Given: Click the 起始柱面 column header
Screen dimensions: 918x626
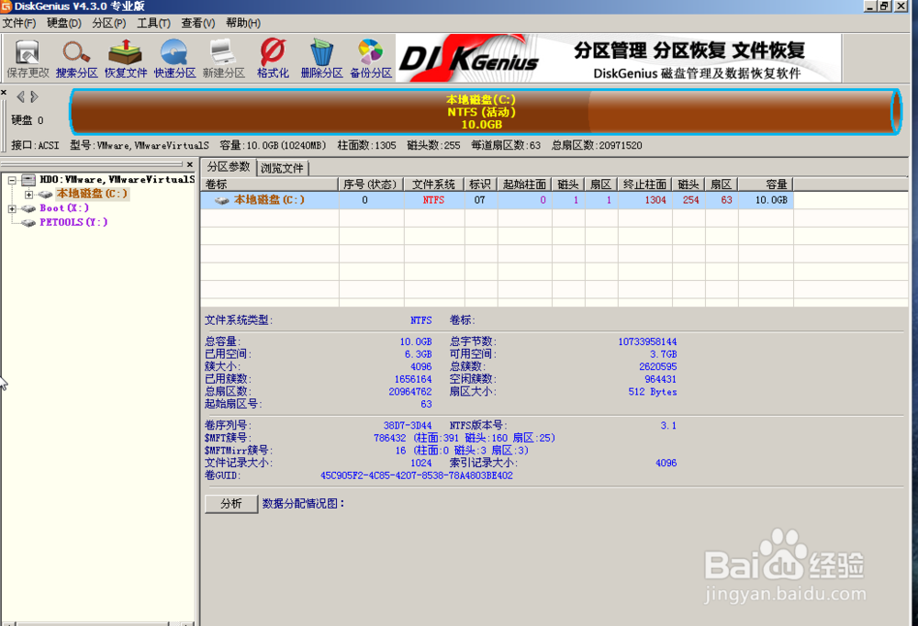Looking at the screenshot, I should (524, 184).
